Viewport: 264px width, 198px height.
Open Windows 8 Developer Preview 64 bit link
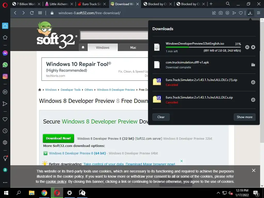click(77, 153)
